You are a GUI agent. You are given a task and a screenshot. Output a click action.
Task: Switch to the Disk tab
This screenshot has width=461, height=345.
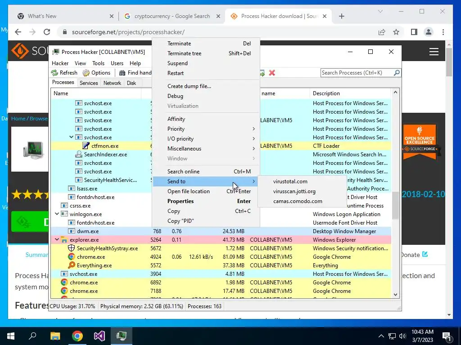tap(131, 83)
